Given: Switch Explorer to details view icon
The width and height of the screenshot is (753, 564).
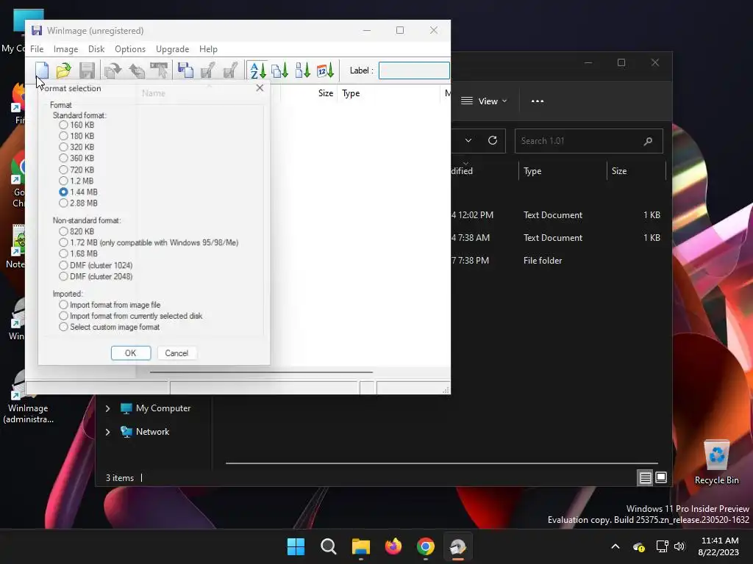Looking at the screenshot, I should (645, 477).
